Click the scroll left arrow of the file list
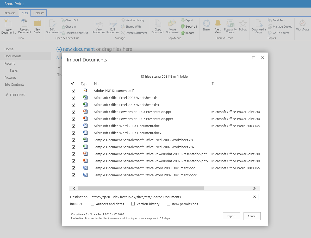Screen dimensions: 311x238 coord(74,189)
